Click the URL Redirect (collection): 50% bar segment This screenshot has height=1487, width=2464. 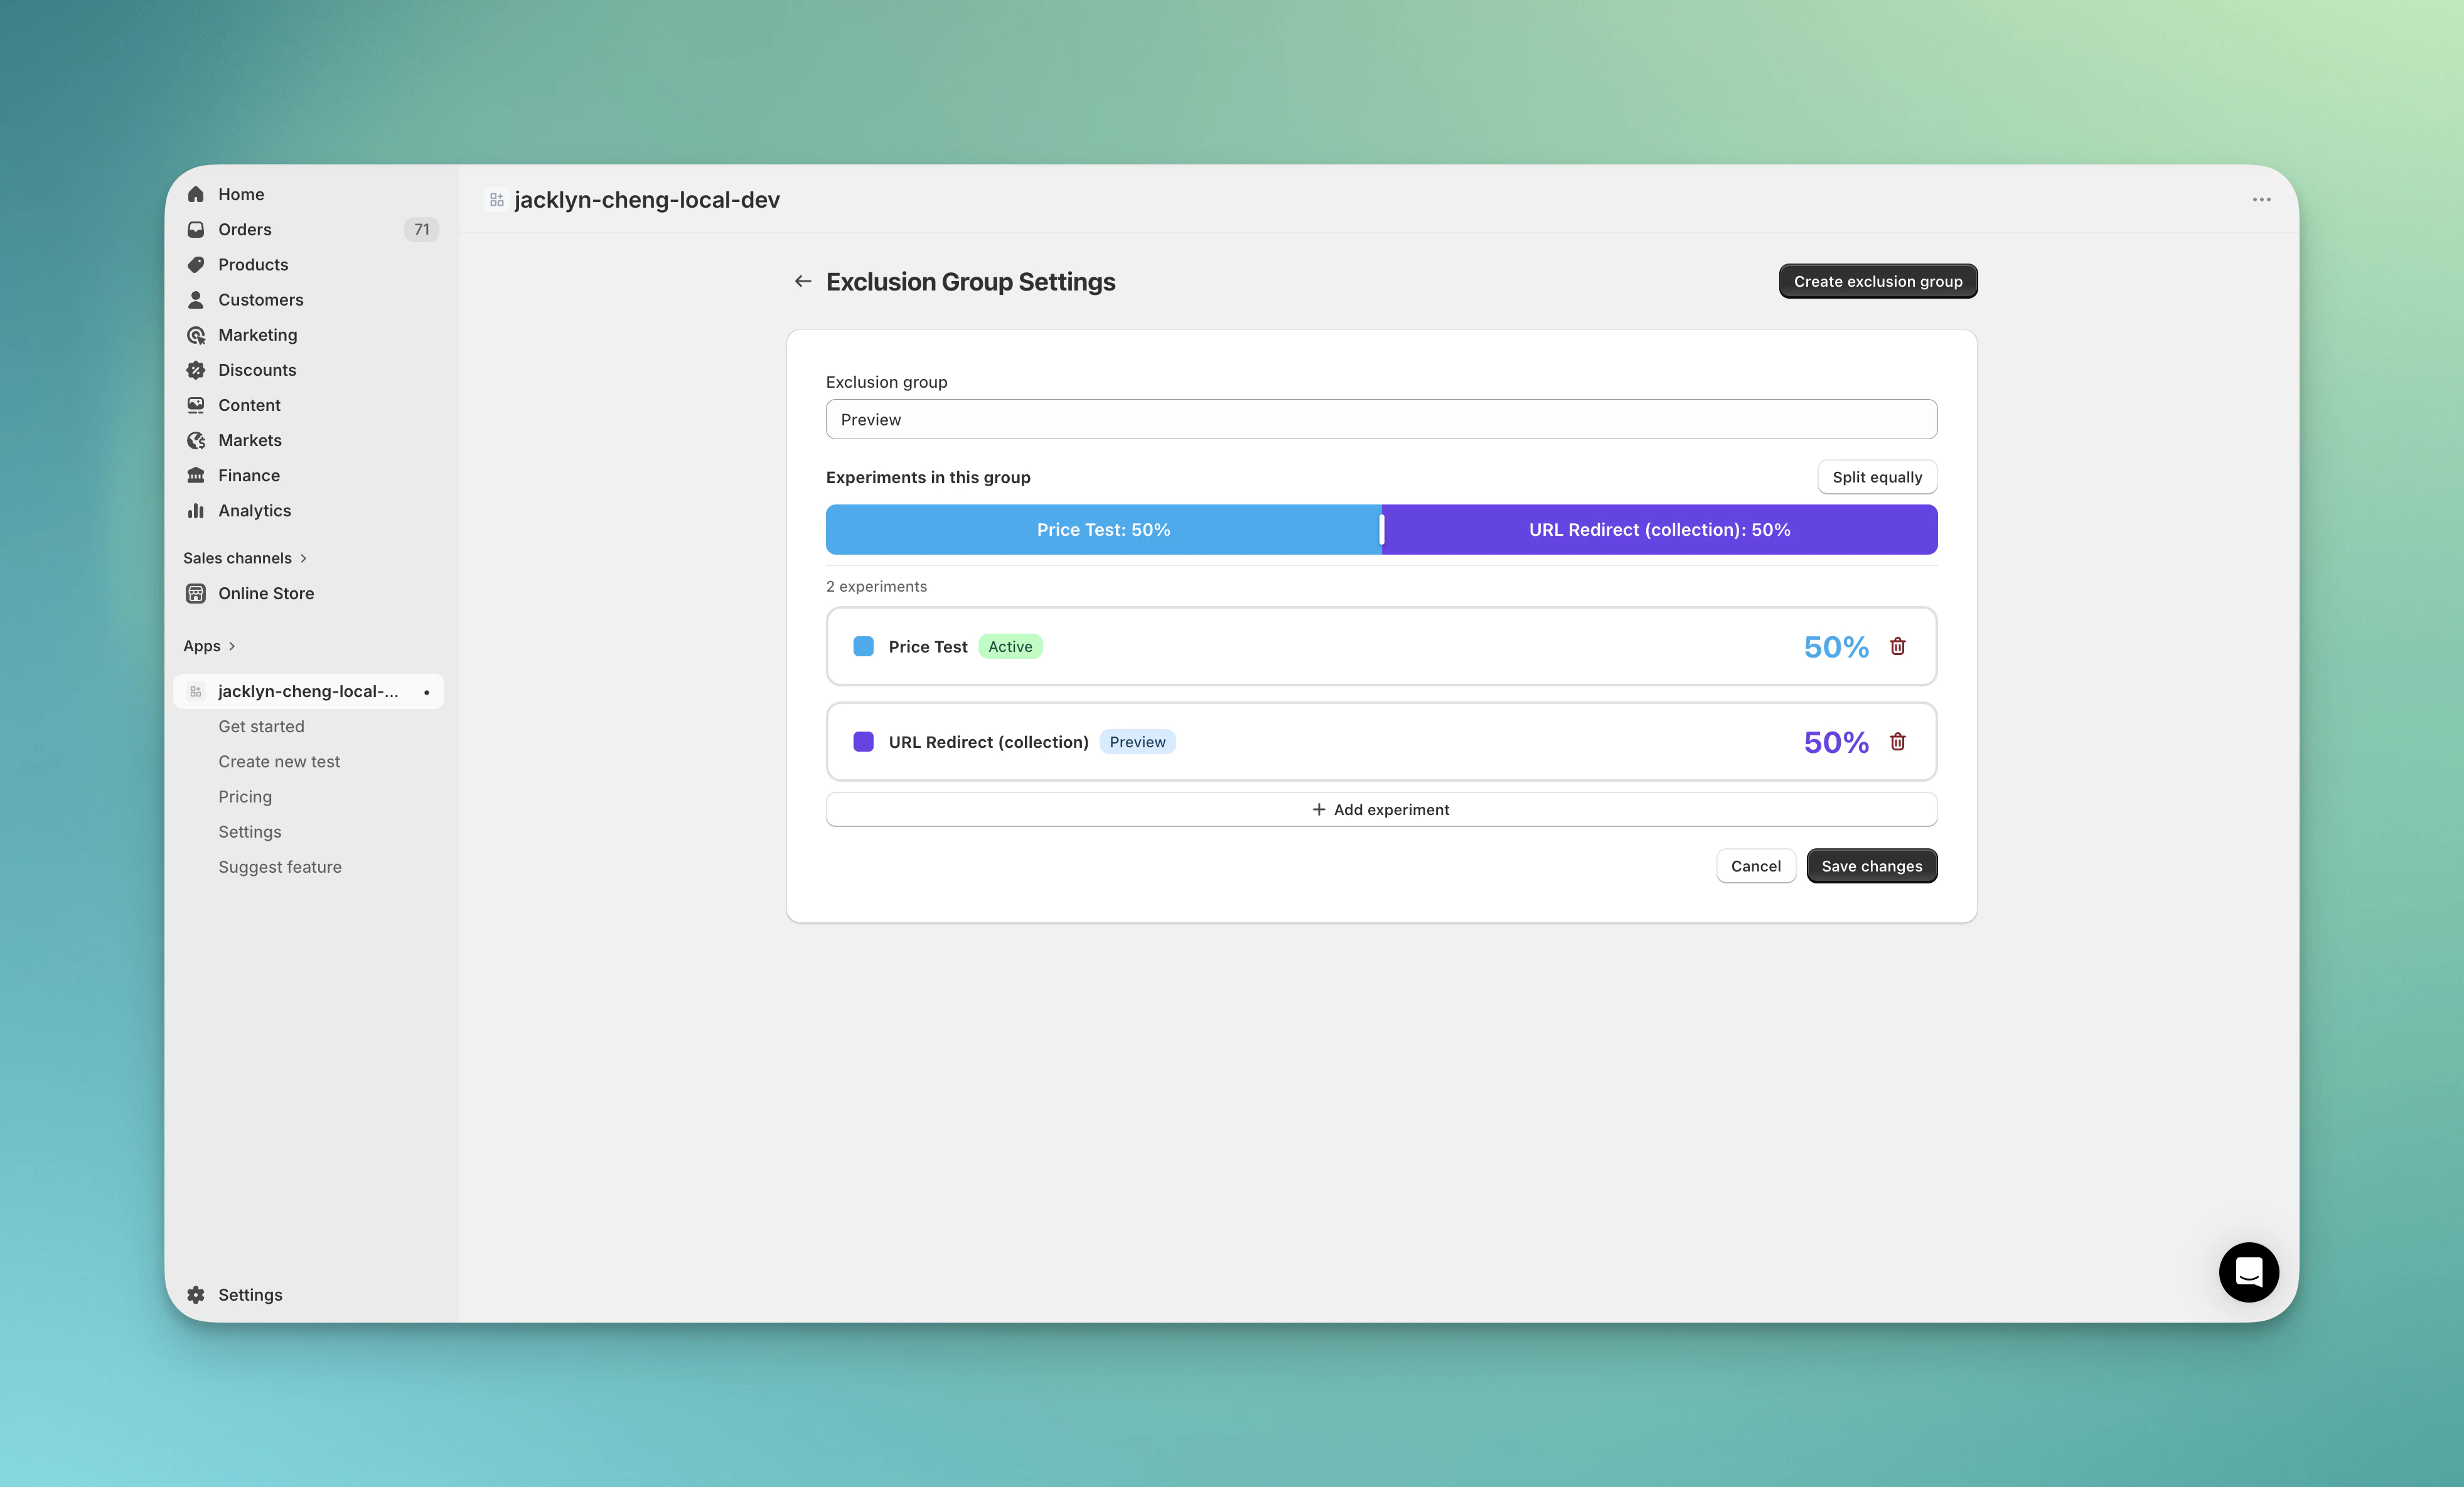coord(1660,529)
